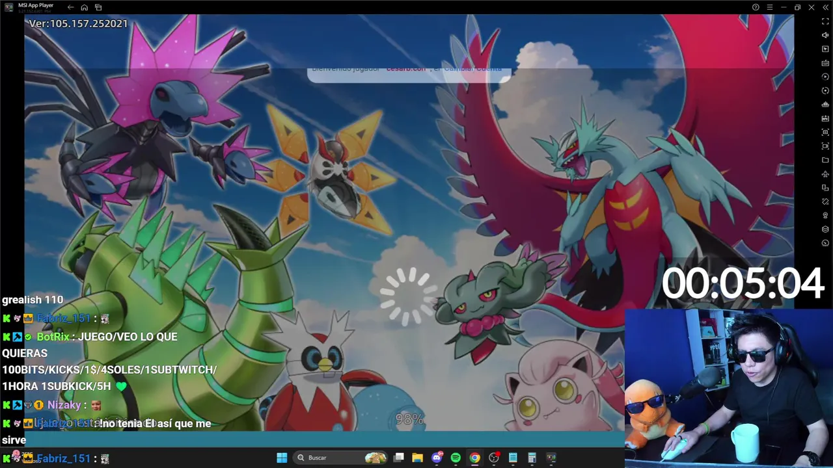
Task: Click the screen record icon in sidebar
Action: [825, 146]
